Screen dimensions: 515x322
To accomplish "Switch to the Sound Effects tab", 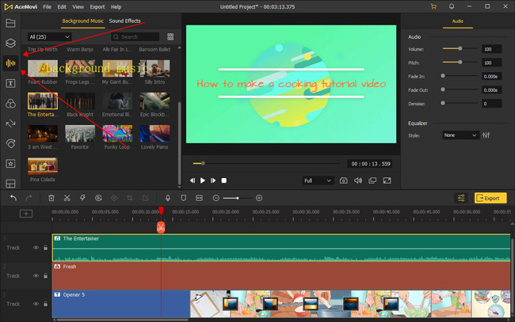I will [x=124, y=21].
